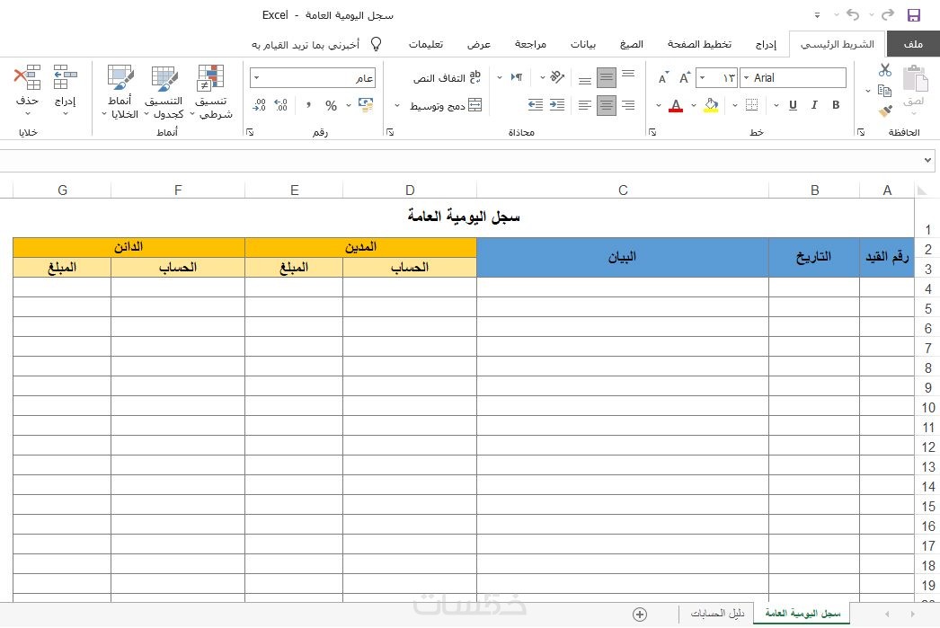Open the Page Layout (تخطيط الصفحة) tab
The width and height of the screenshot is (940, 628).
click(x=699, y=44)
